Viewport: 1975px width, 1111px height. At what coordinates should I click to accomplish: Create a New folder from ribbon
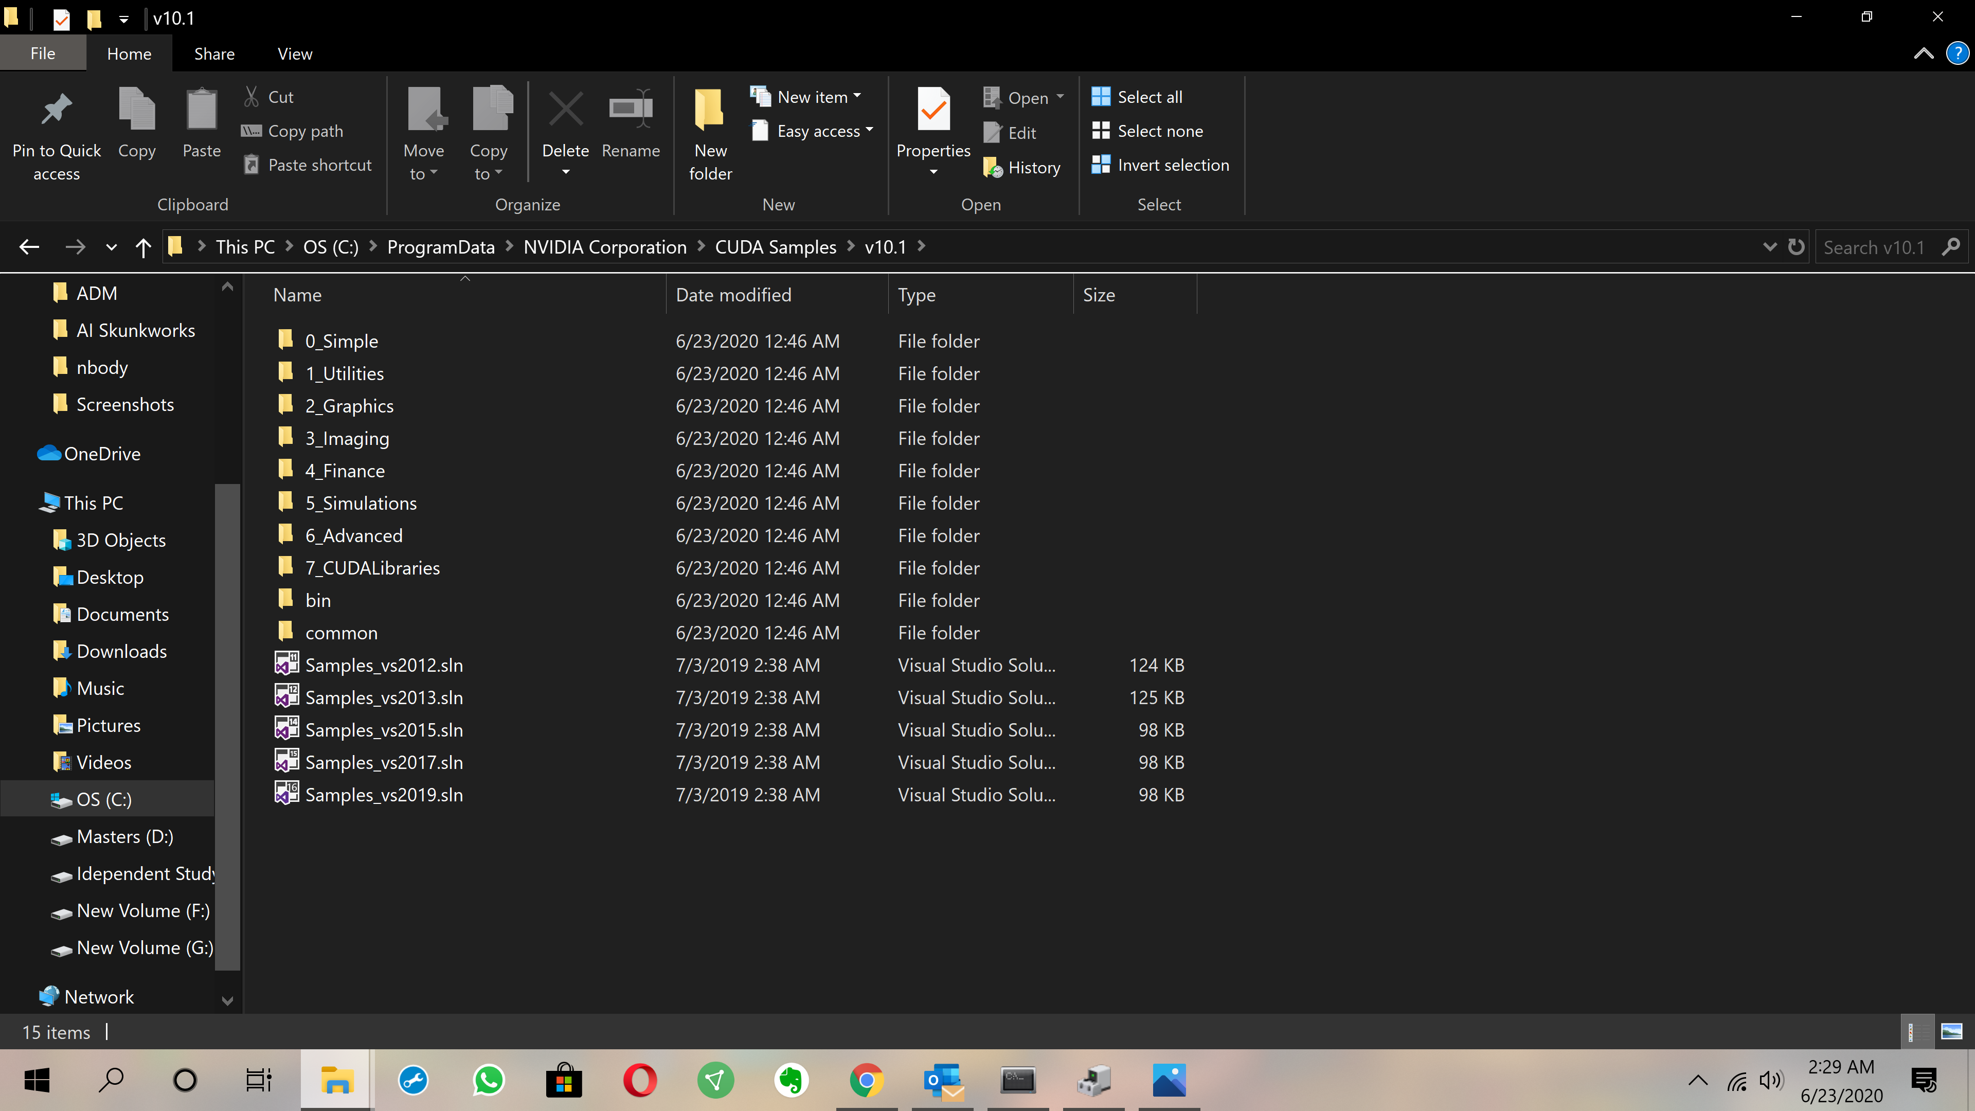click(710, 134)
